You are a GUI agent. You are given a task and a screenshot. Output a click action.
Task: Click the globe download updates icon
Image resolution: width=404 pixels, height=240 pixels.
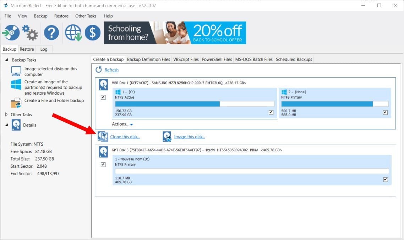[73, 33]
